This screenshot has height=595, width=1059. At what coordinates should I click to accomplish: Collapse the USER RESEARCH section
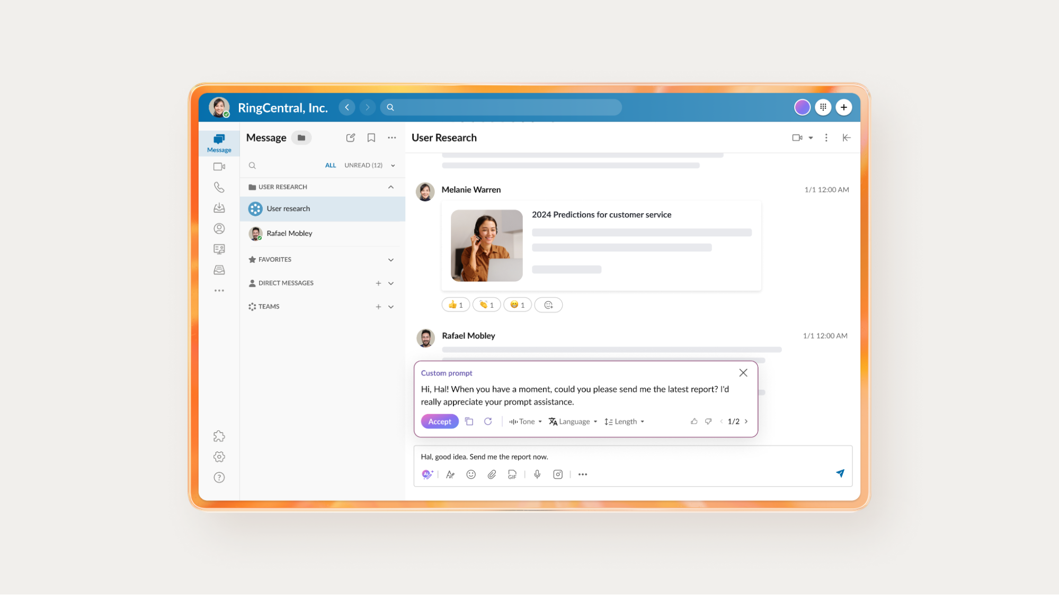(391, 187)
